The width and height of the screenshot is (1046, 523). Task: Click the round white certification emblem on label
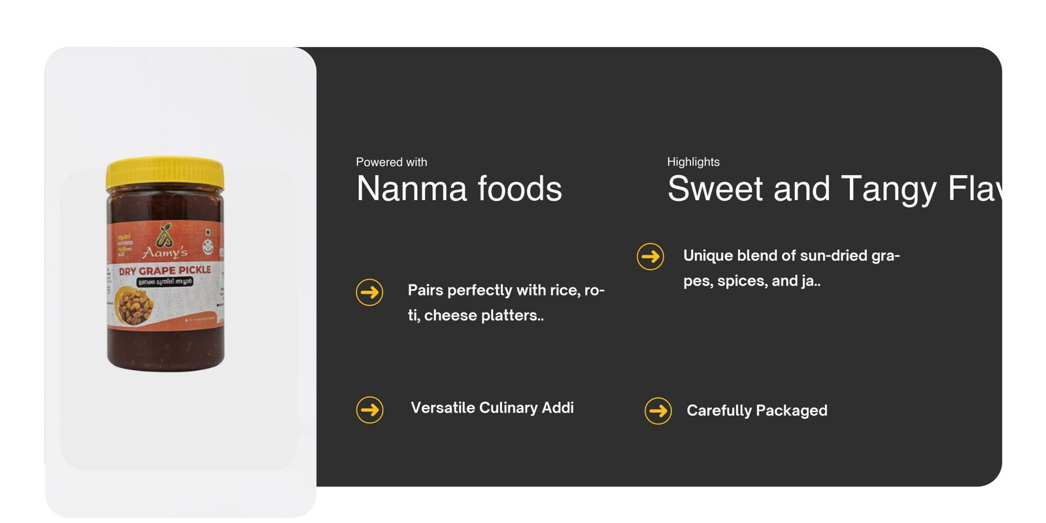coord(207,246)
